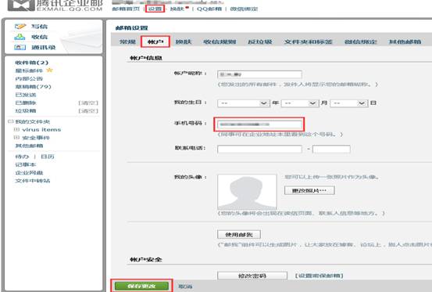The image size is (432, 292).
Task: Switch to the 反垃圾 settings tab
Action: tap(260, 41)
